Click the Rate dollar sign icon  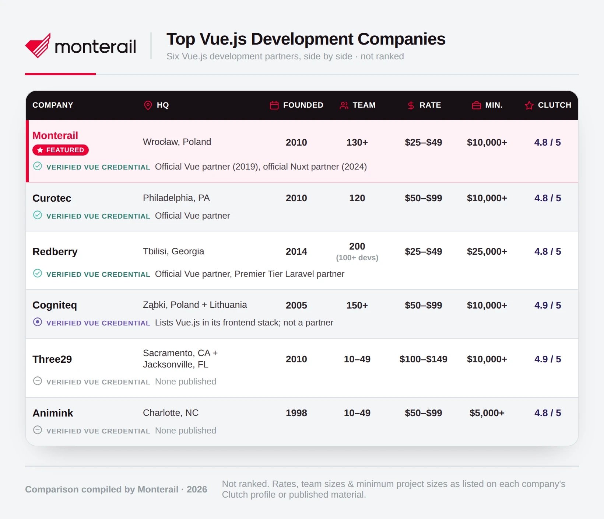click(411, 105)
